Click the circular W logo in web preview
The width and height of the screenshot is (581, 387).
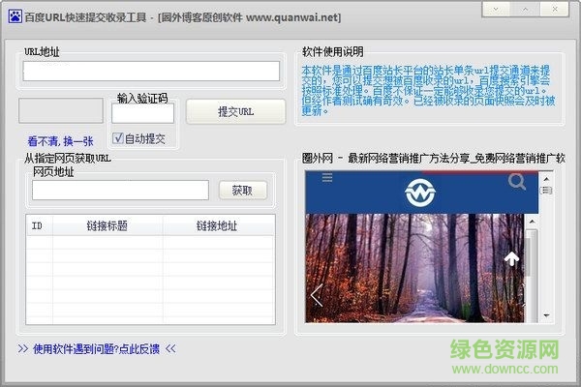point(420,193)
